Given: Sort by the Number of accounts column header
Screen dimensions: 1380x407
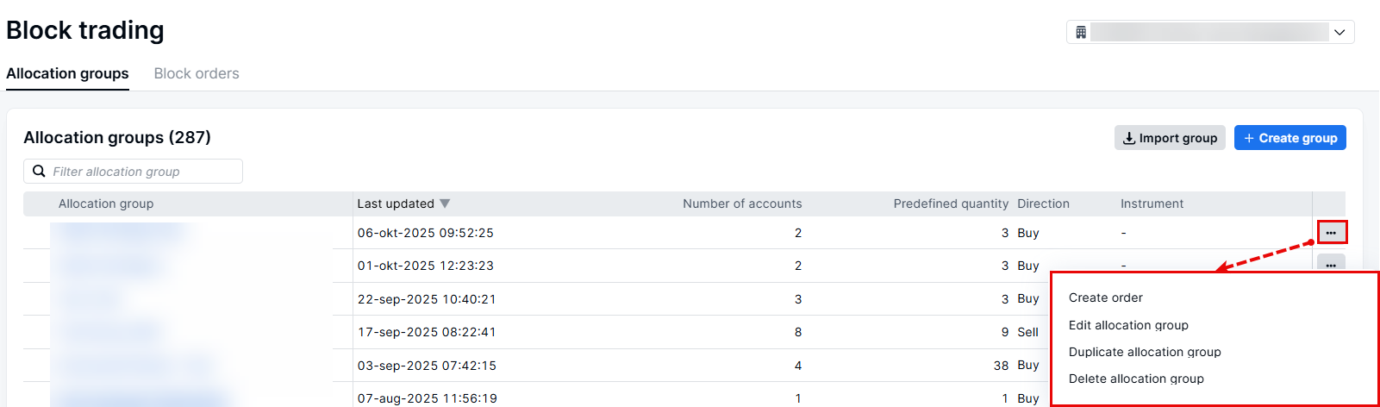Looking at the screenshot, I should point(741,203).
